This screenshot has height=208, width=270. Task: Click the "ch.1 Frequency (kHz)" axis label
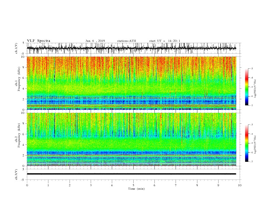click(x=18, y=79)
